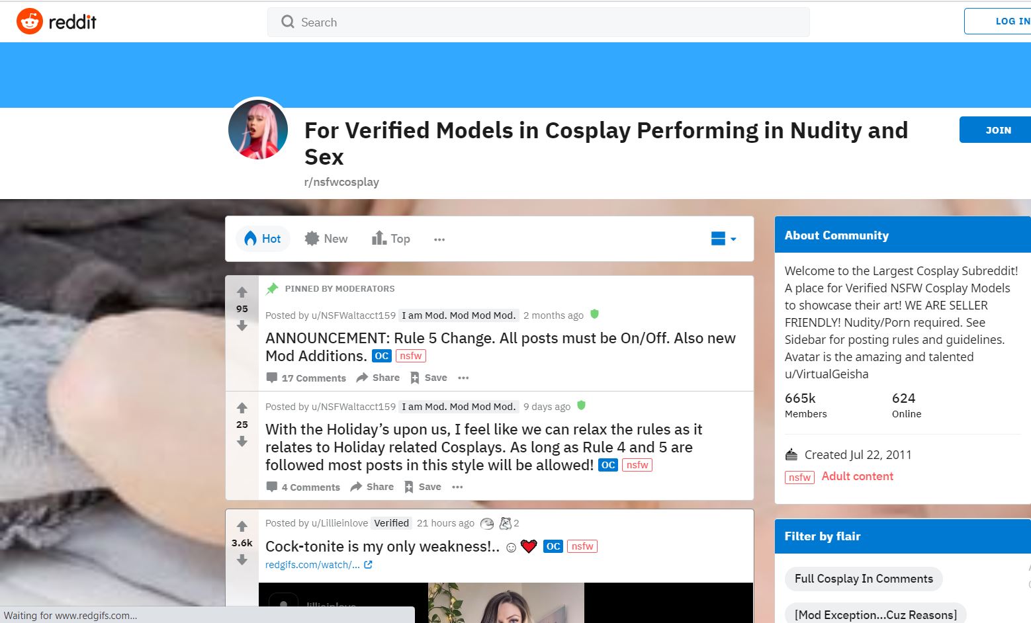Screen dimensions: 1031x623
Task: Click the 624 Online count
Action: [x=907, y=405]
